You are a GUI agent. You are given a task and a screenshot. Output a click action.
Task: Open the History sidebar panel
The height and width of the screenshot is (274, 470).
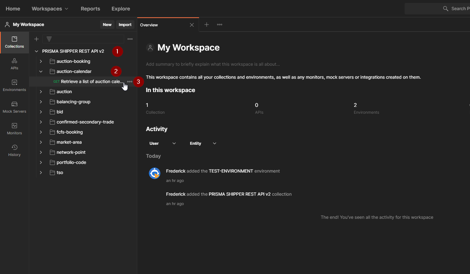click(14, 151)
